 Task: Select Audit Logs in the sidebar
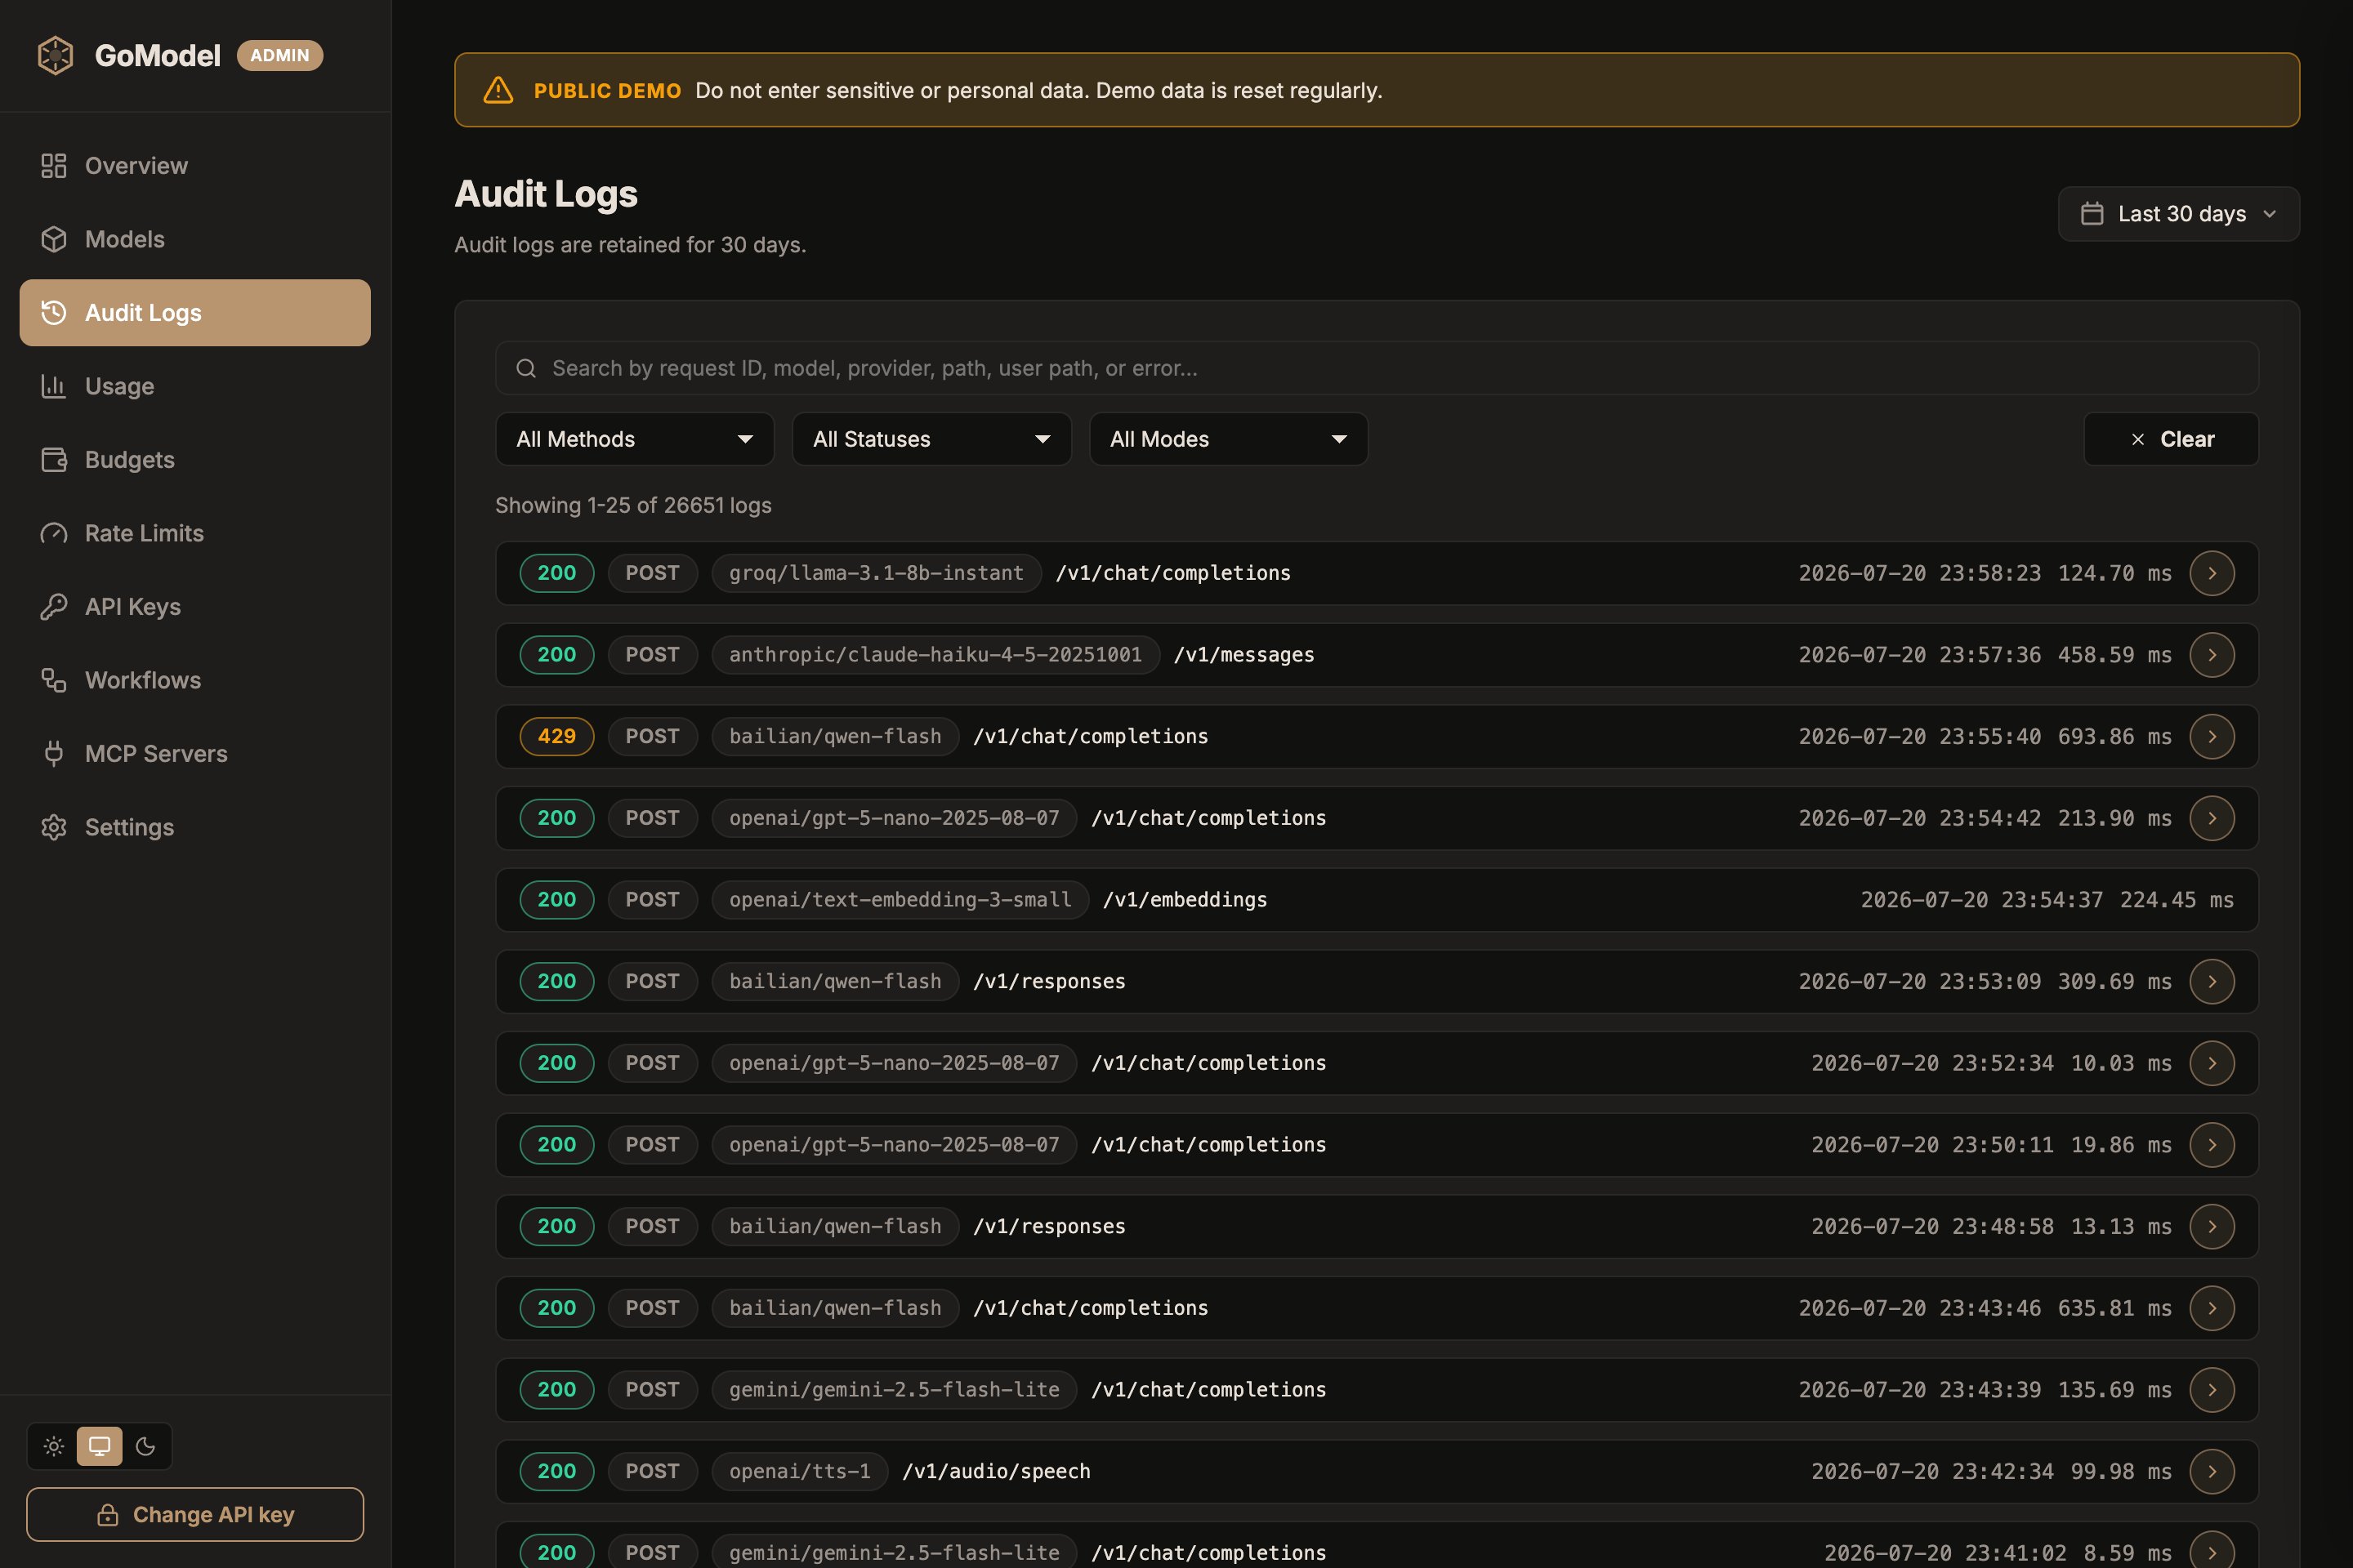click(x=195, y=313)
